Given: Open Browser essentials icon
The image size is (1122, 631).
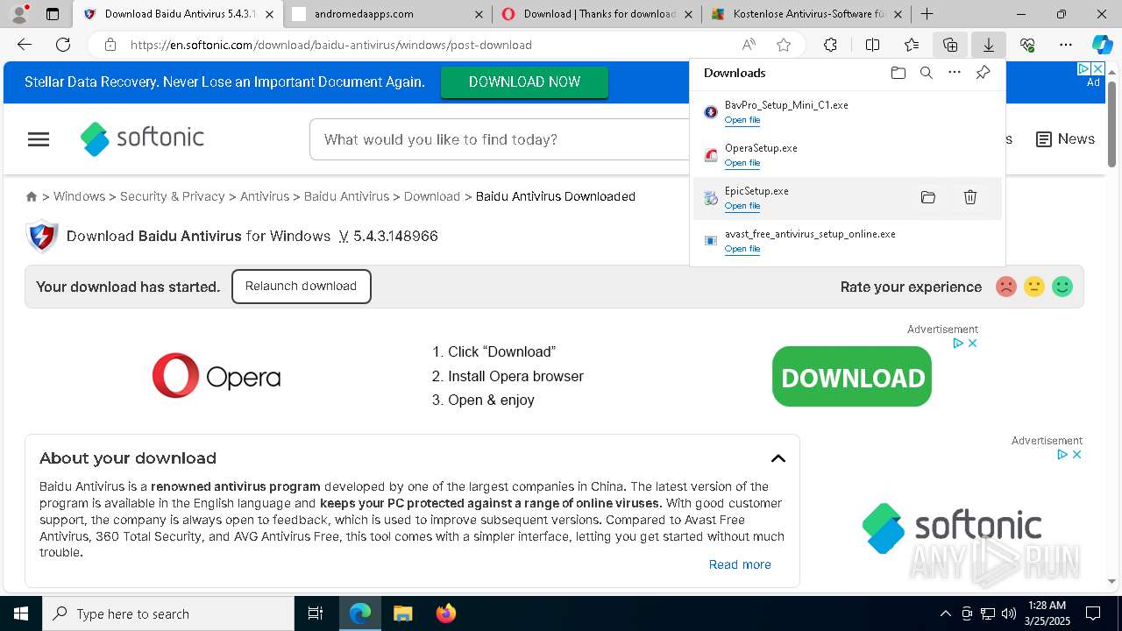Looking at the screenshot, I should click(1027, 45).
